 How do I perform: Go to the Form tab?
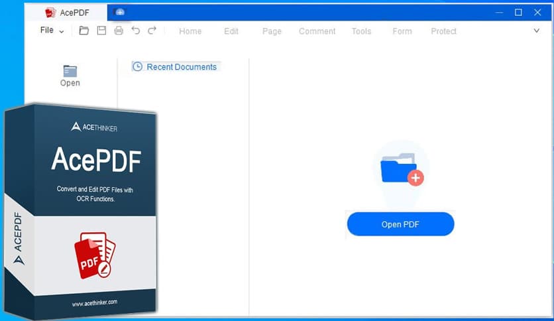pos(402,31)
